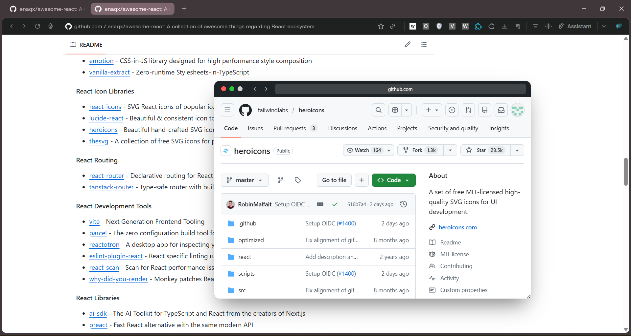Open the Security and quality tab
The image size is (631, 336).
(x=453, y=128)
